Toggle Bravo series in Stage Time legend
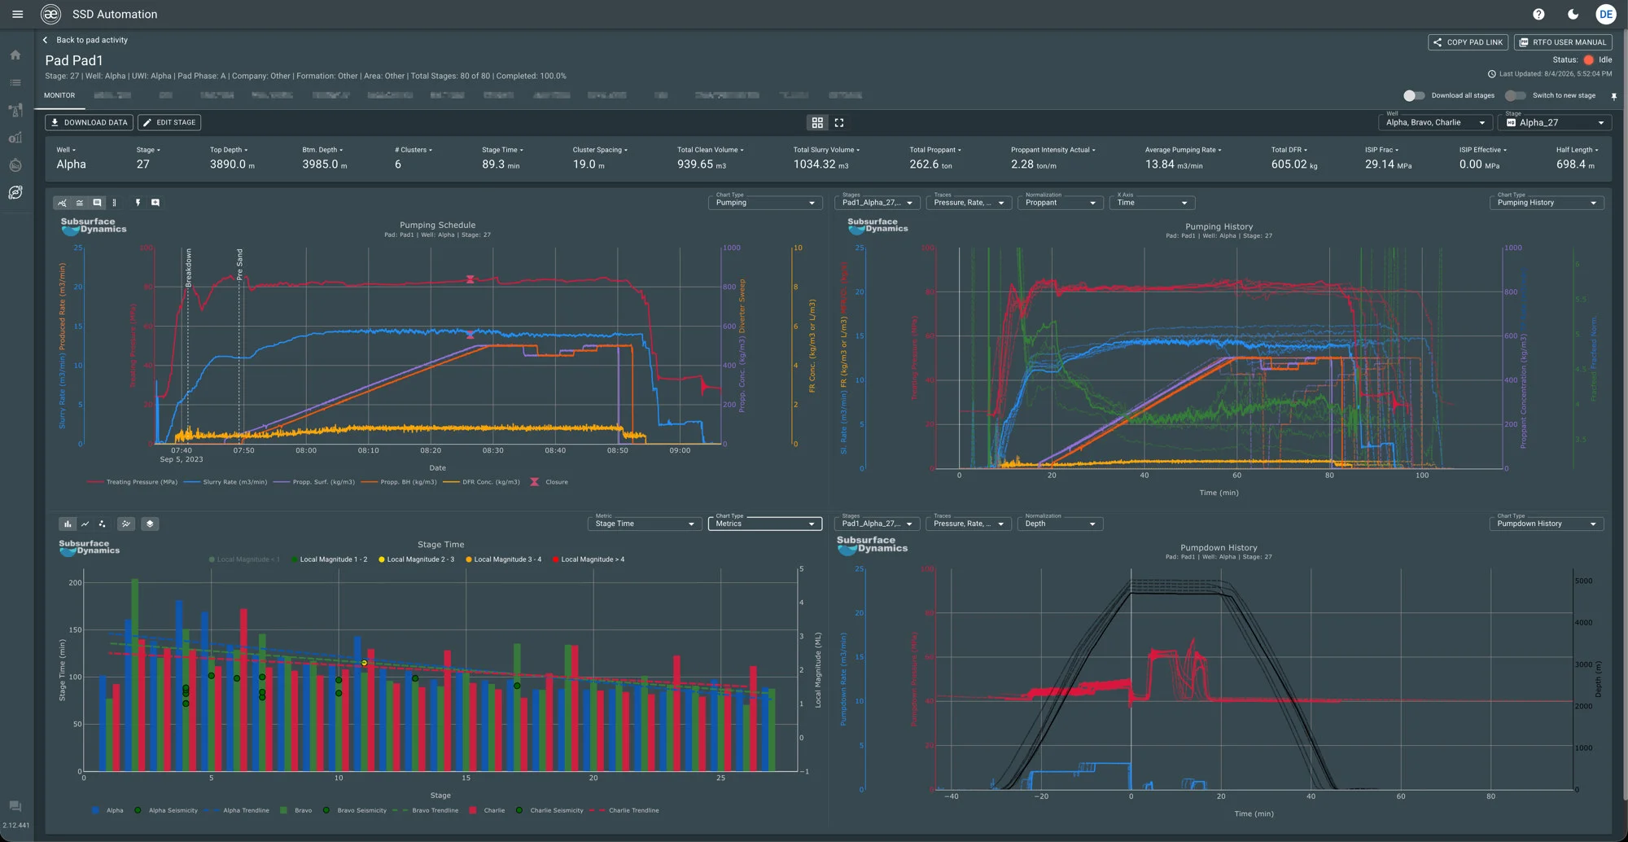The width and height of the screenshot is (1628, 842). tap(295, 810)
